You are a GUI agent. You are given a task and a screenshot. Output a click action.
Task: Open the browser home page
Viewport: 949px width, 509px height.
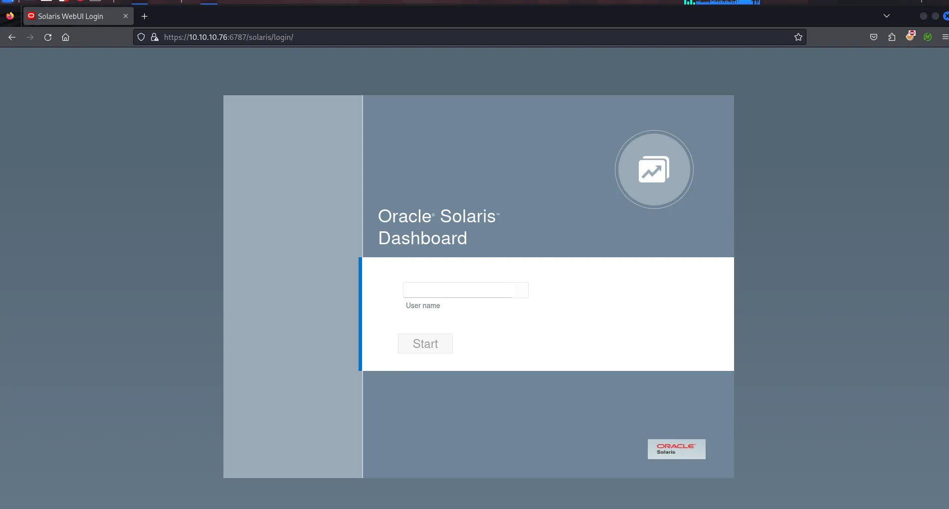pyautogui.click(x=65, y=37)
